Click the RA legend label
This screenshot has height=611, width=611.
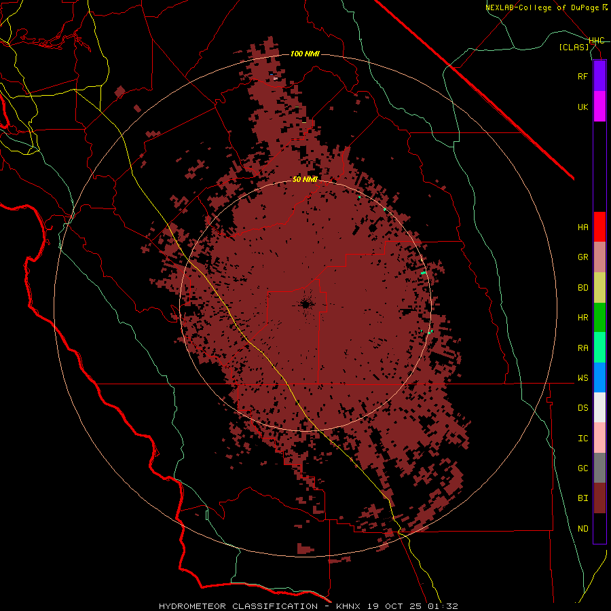click(x=583, y=348)
